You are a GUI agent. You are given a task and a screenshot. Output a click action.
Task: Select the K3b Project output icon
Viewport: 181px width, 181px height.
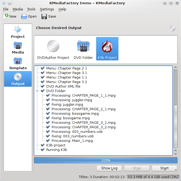107,49
